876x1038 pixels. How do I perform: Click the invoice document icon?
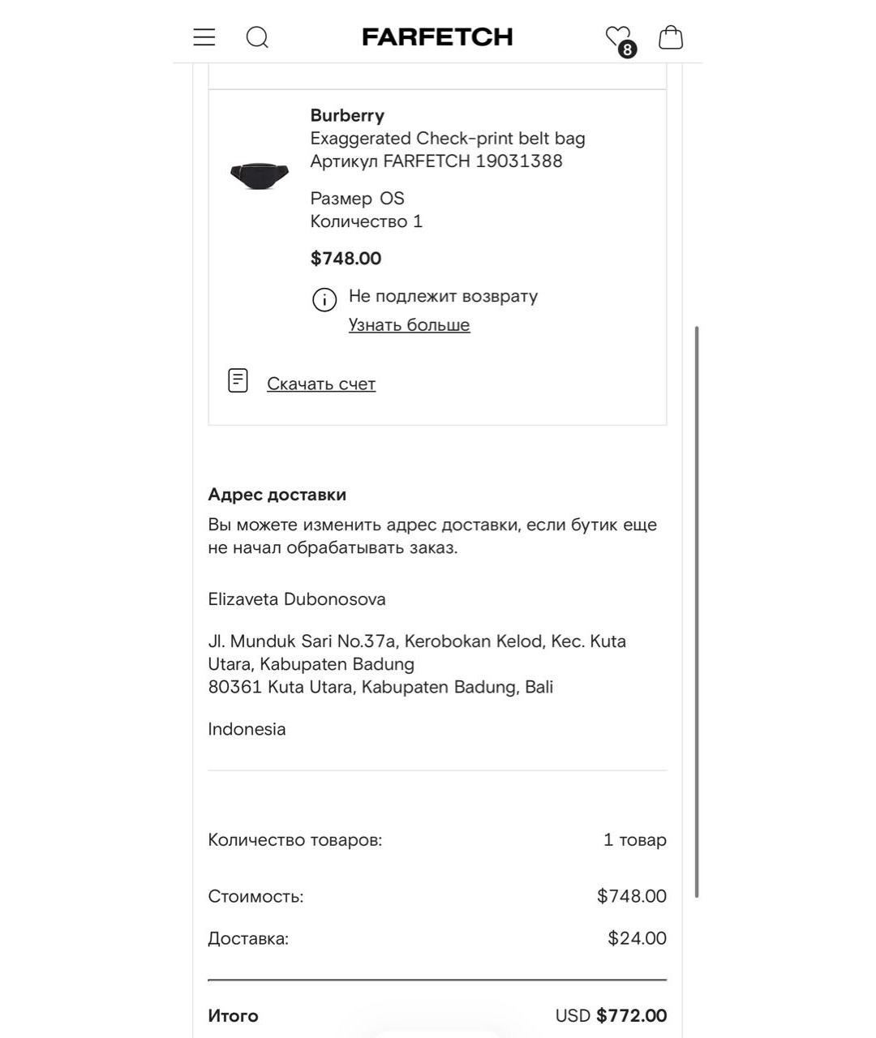click(238, 380)
